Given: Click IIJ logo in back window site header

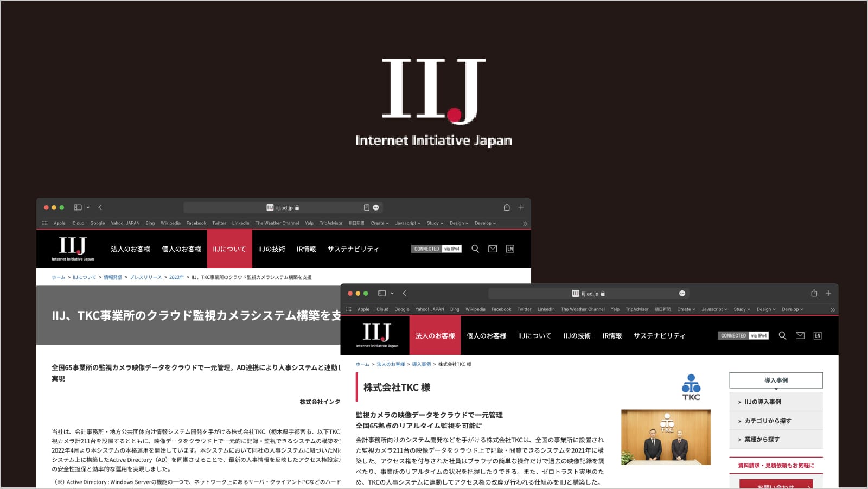Looking at the screenshot, I should [73, 249].
